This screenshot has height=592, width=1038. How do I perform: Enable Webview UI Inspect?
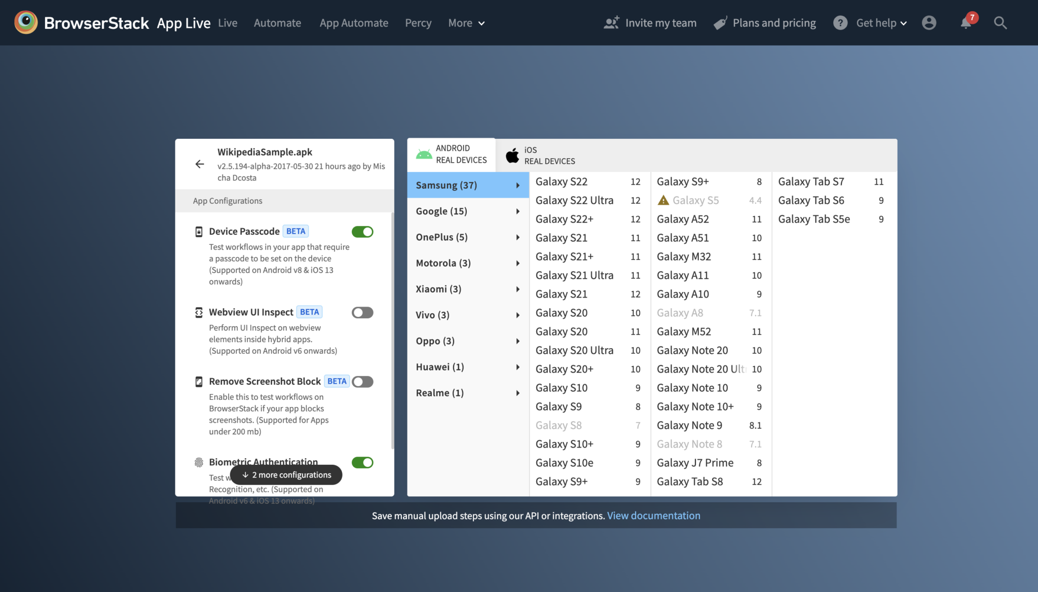tap(362, 312)
